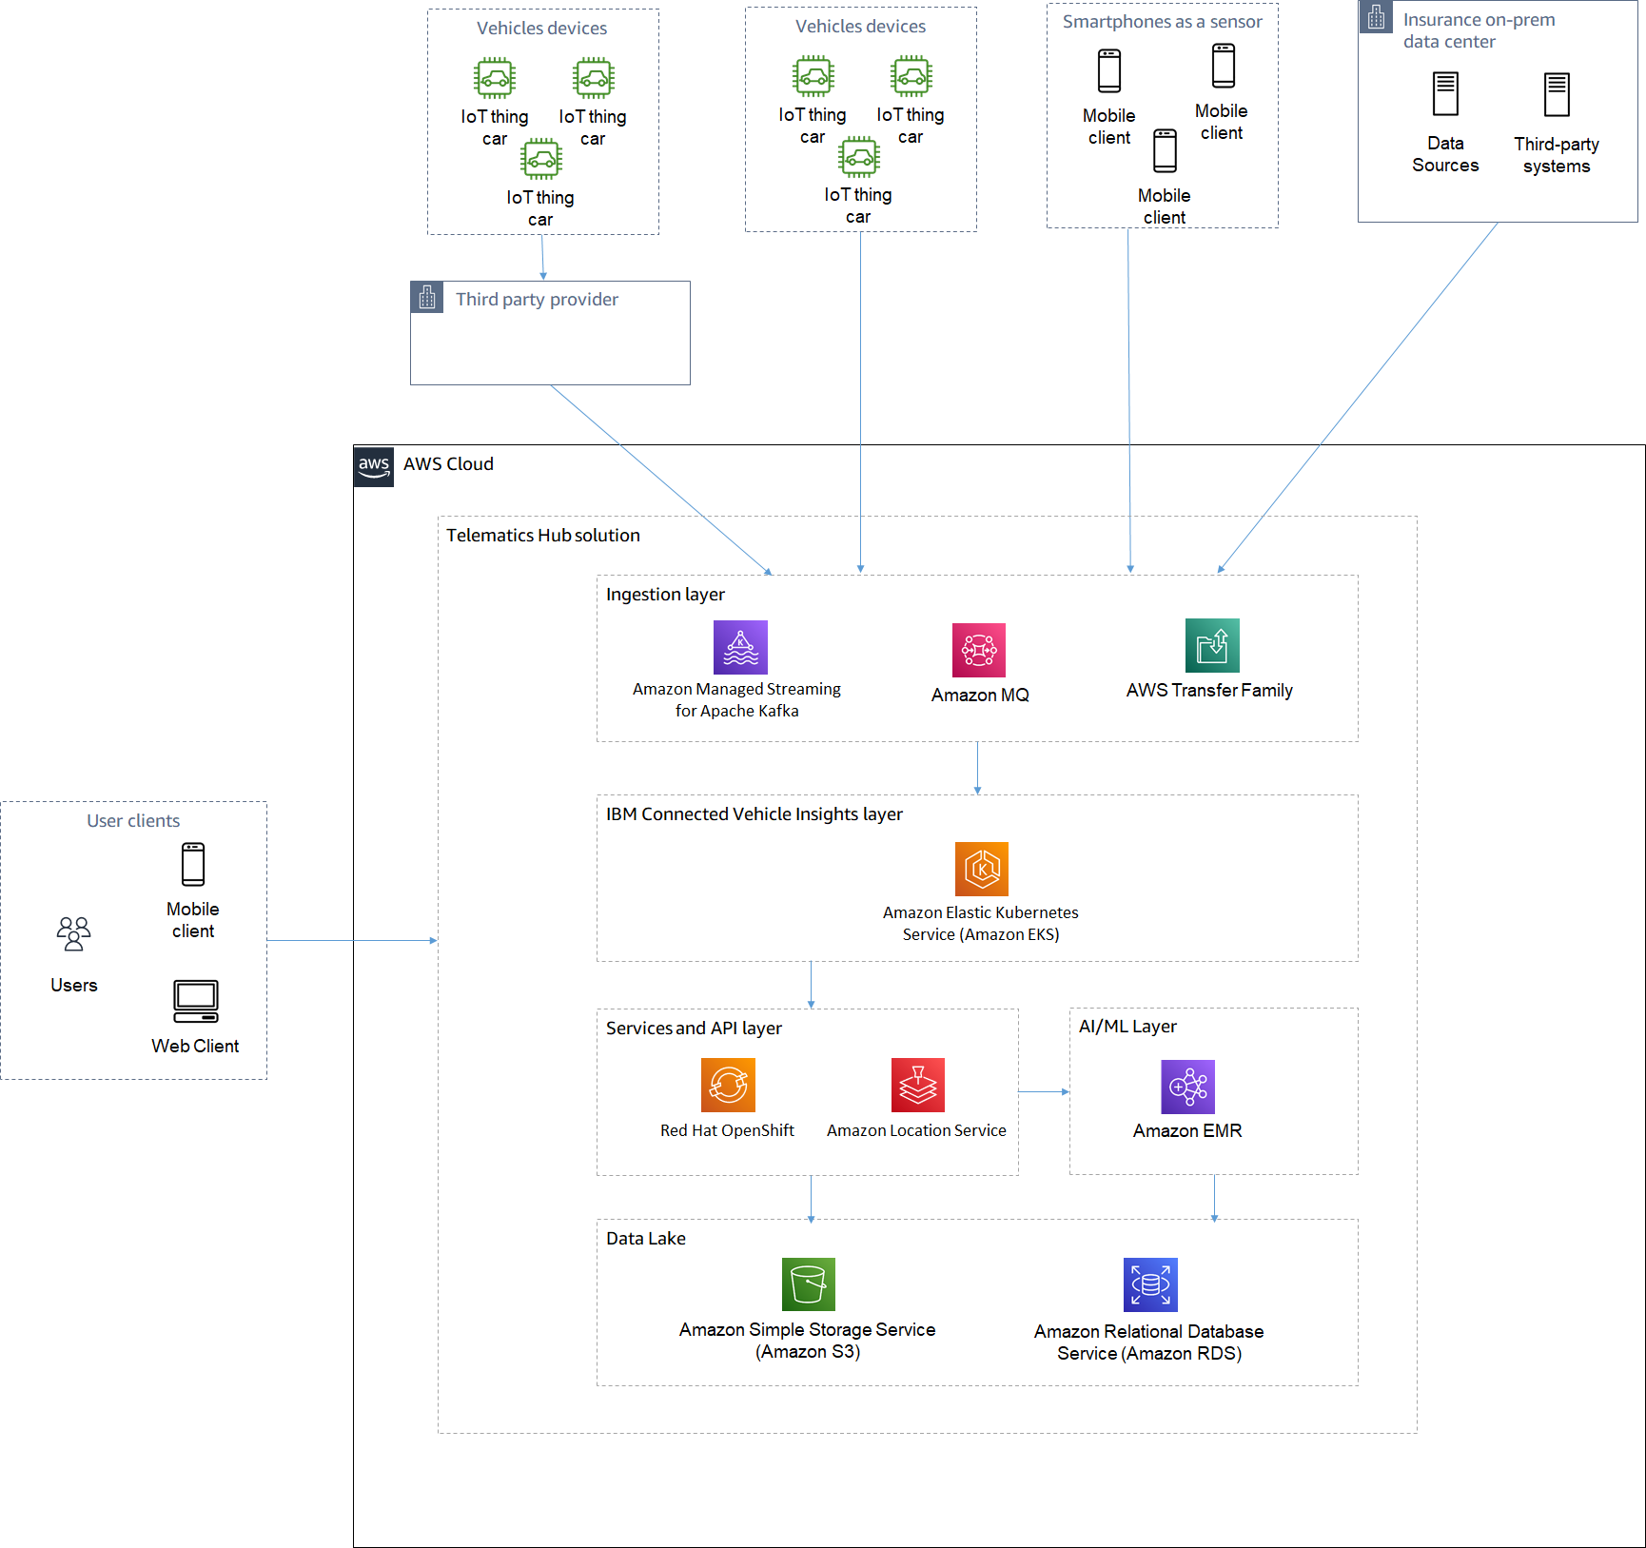Image resolution: width=1646 pixels, height=1548 pixels.
Task: Select the "Amazon EMR" text label
Action: [1187, 1131]
